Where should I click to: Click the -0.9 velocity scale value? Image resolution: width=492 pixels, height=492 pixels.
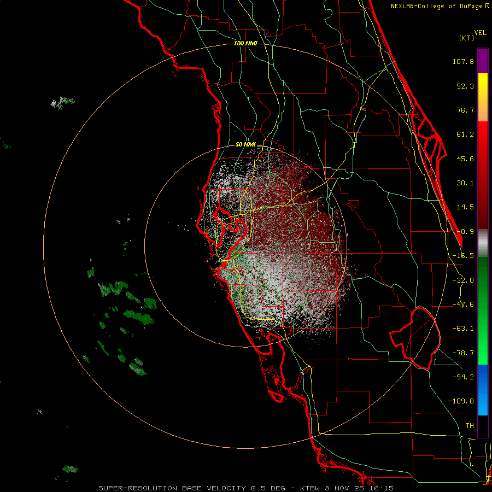[465, 232]
